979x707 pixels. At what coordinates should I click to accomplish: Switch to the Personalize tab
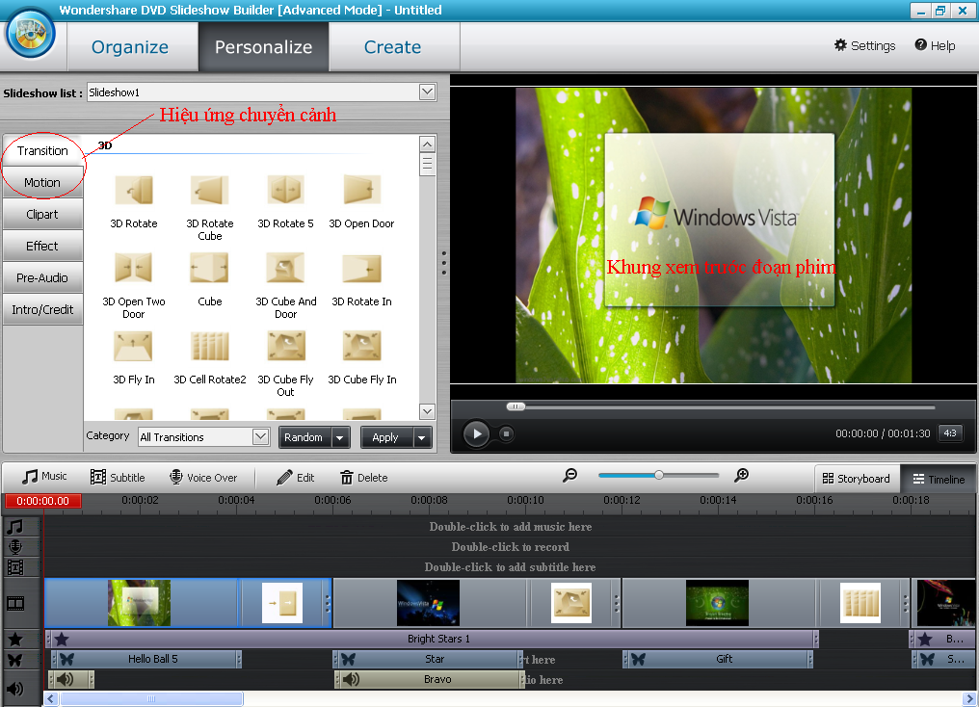(263, 47)
